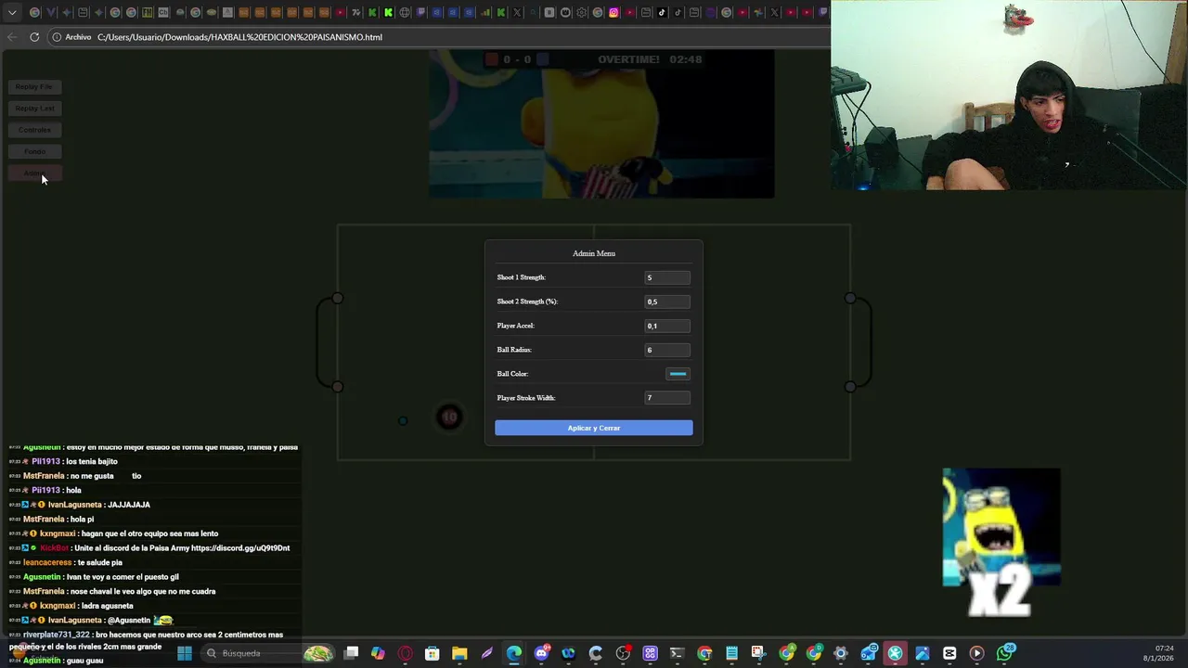Viewport: 1188px width, 668px height.
Task: Click the player disc numbered 10
Action: pos(449,417)
